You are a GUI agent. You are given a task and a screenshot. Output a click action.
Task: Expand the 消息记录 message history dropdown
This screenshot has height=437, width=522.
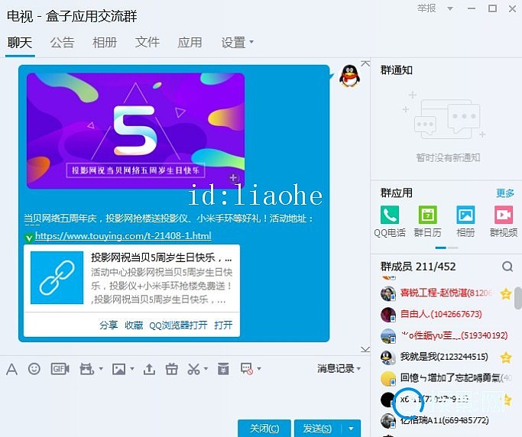tap(339, 369)
